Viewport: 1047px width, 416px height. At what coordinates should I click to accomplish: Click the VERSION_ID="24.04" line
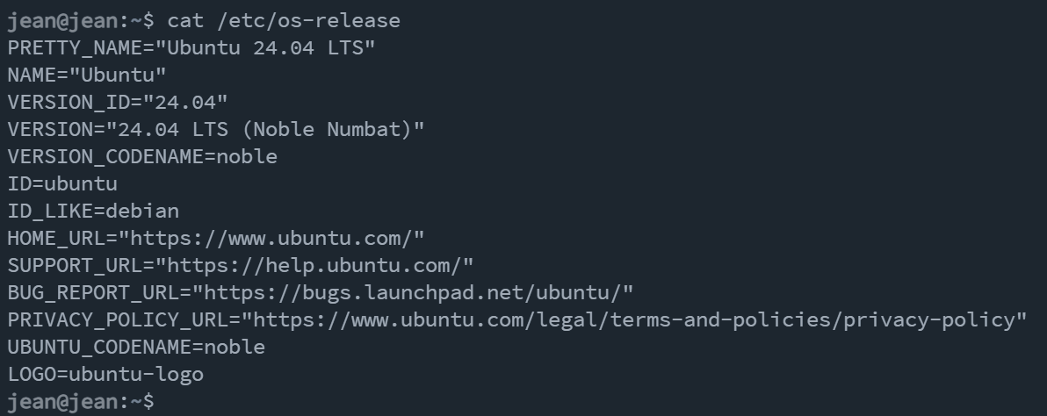coord(118,103)
